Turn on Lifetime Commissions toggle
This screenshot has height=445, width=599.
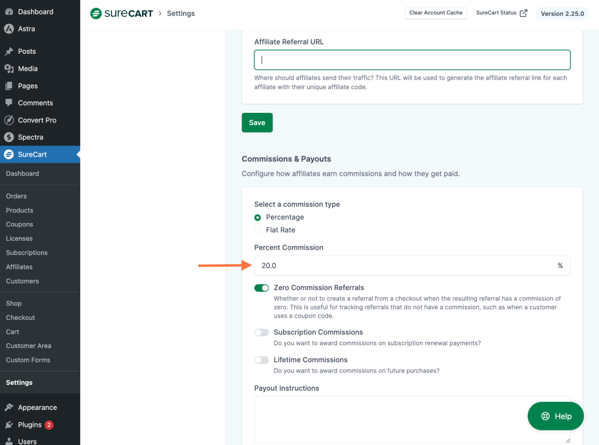click(261, 360)
